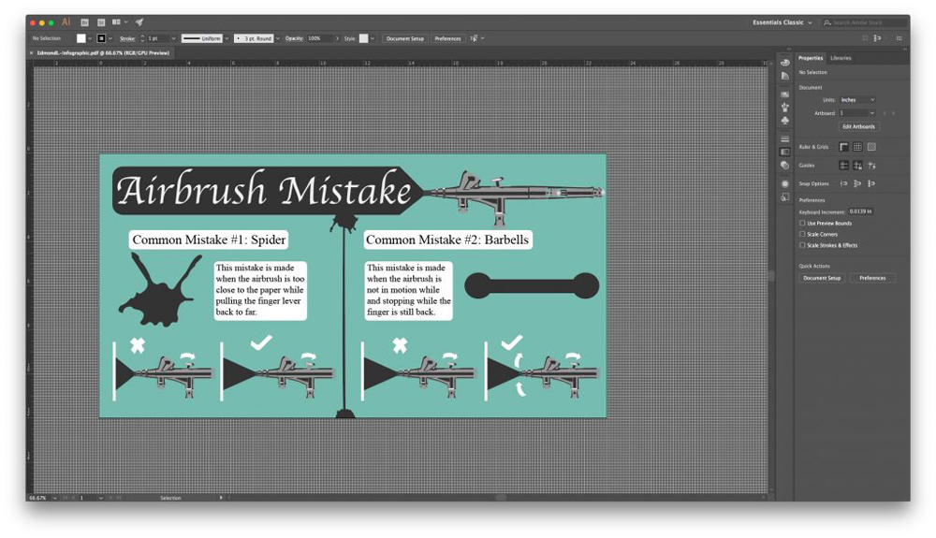
Task: Open the status bar artboard navigation dropdown
Action: 101,498
